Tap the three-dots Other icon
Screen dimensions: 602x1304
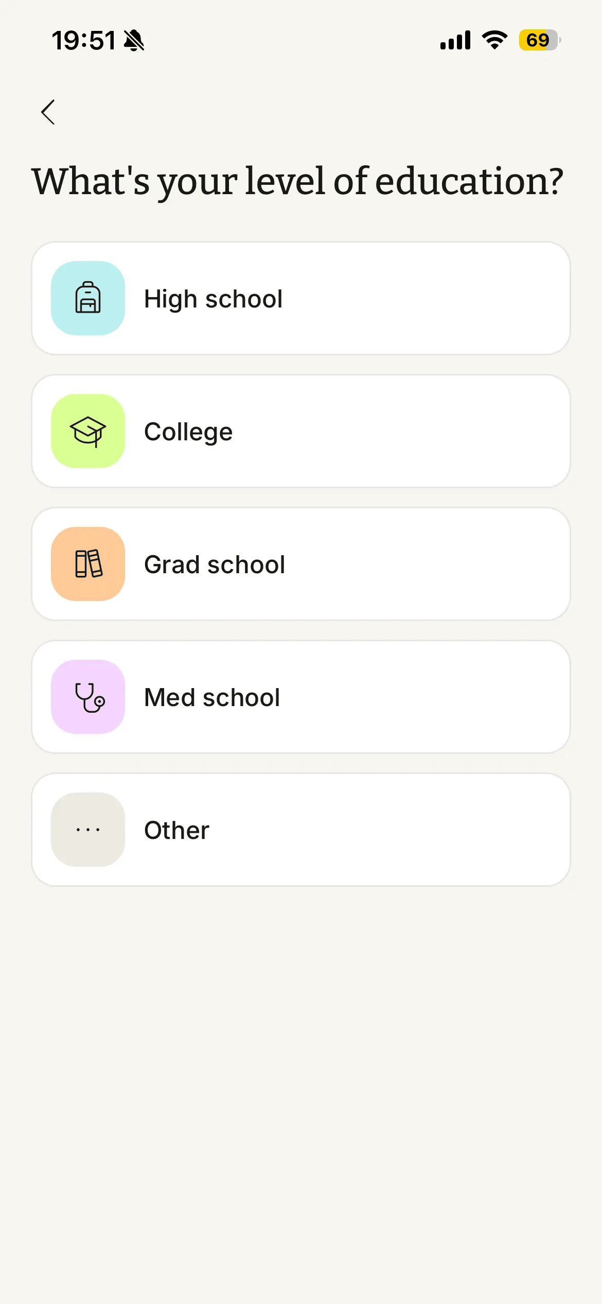tap(88, 829)
